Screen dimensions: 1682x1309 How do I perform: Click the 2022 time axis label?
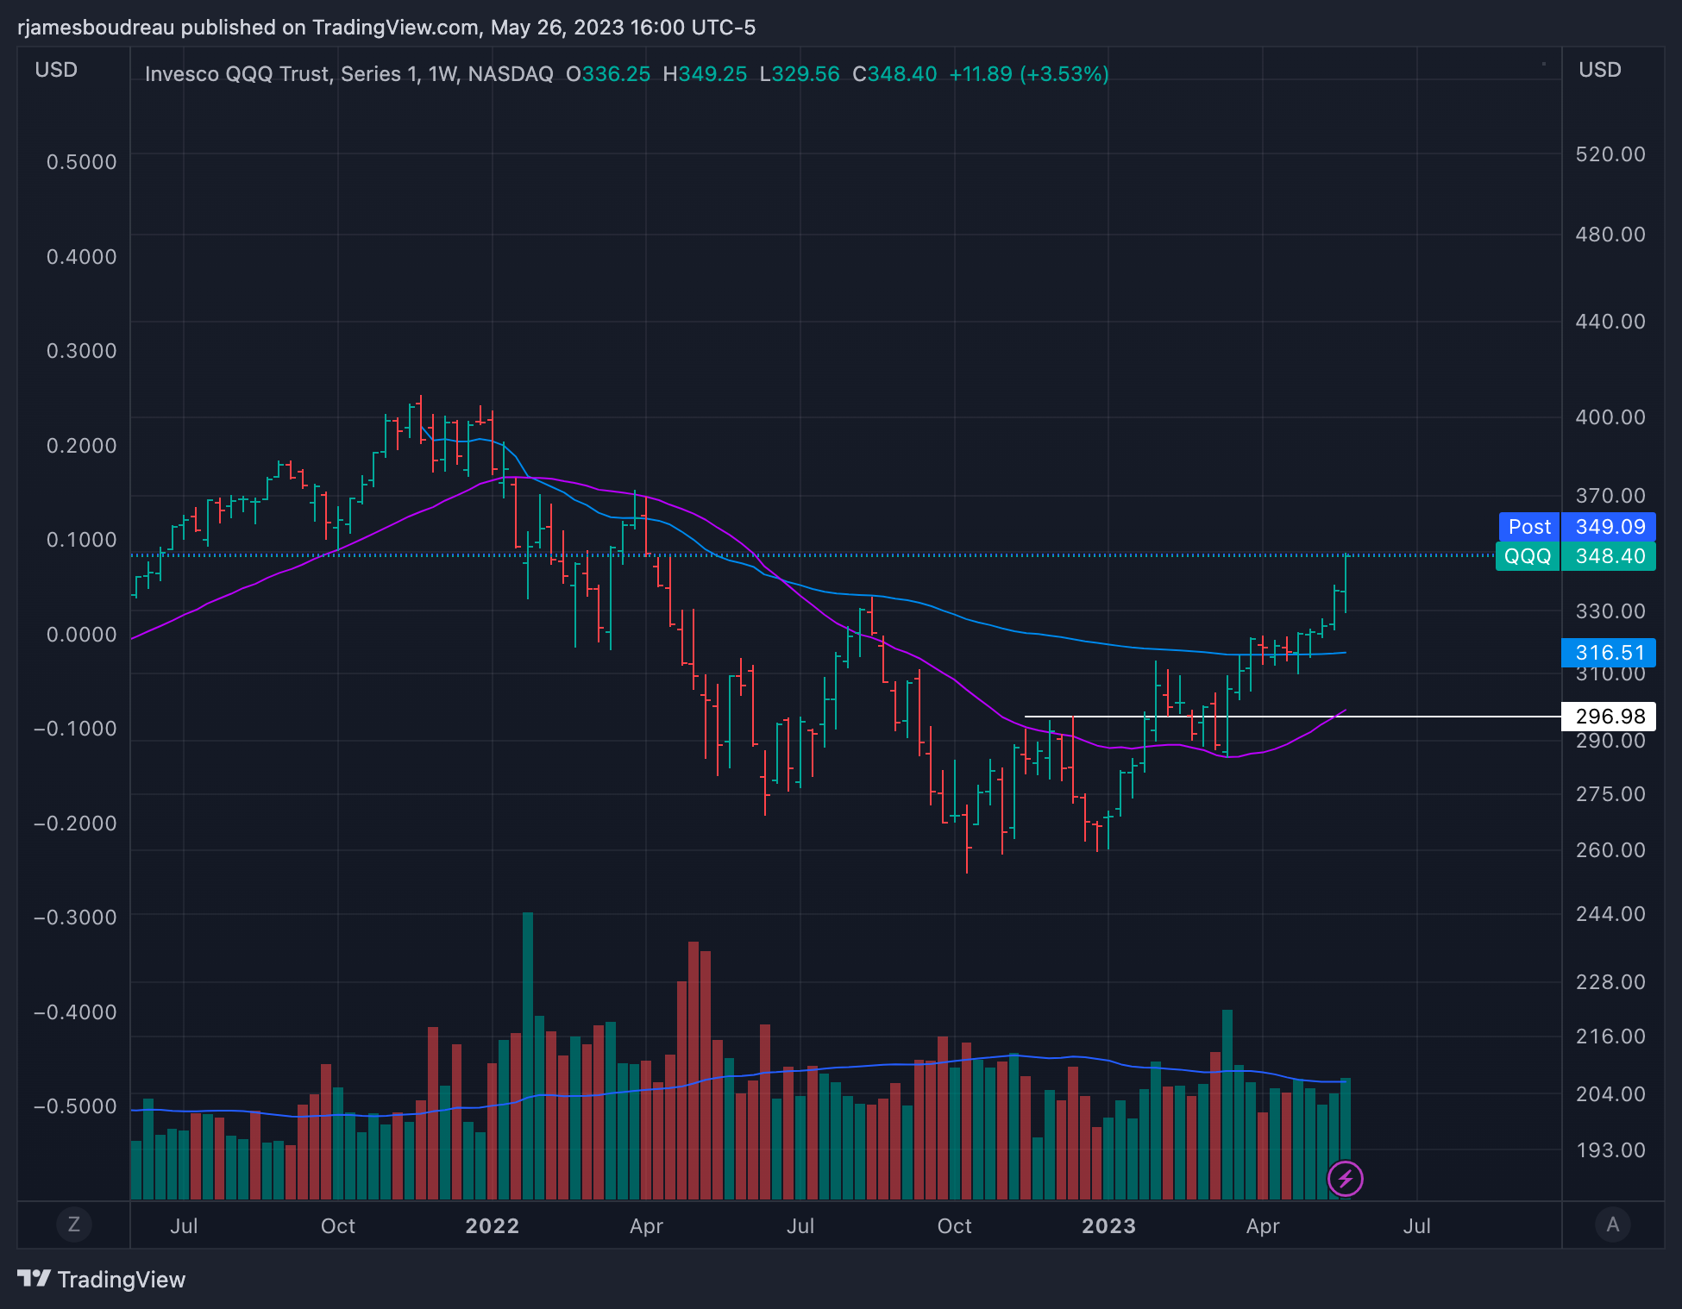(492, 1225)
